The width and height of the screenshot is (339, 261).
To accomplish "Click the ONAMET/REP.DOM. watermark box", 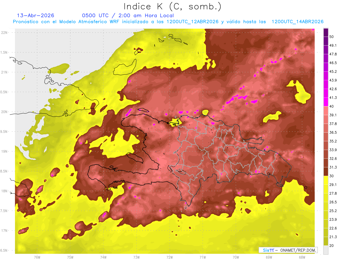I will tap(288, 250).
